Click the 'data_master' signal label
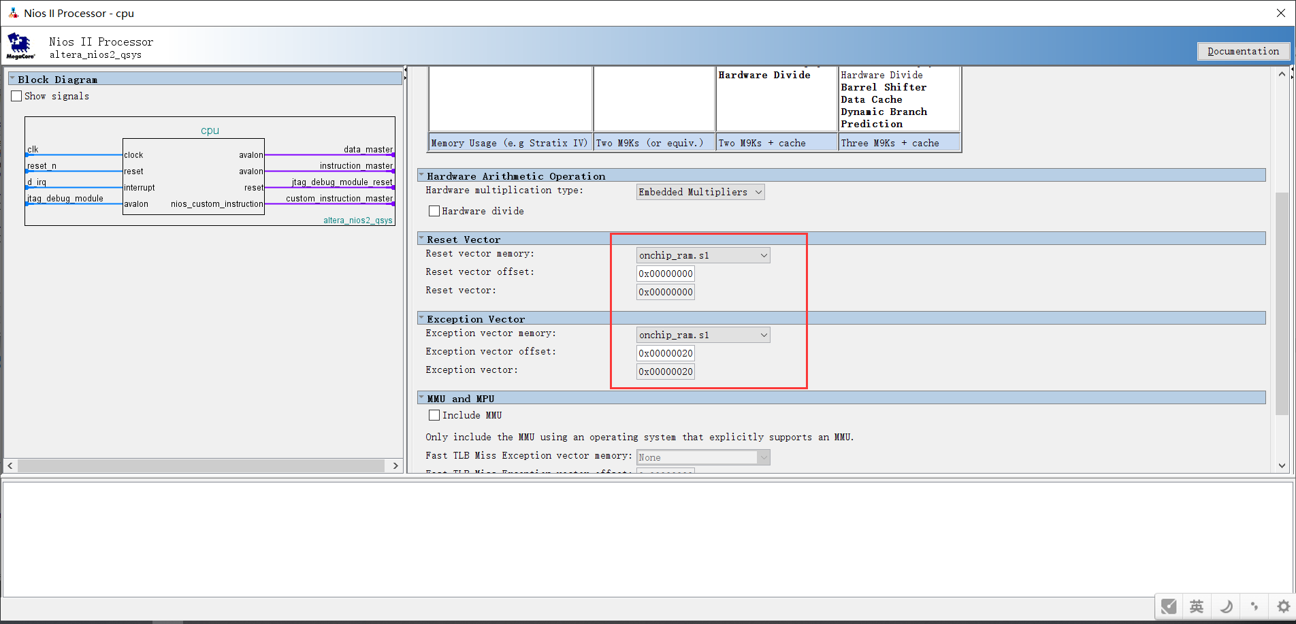This screenshot has height=624, width=1296. (368, 150)
